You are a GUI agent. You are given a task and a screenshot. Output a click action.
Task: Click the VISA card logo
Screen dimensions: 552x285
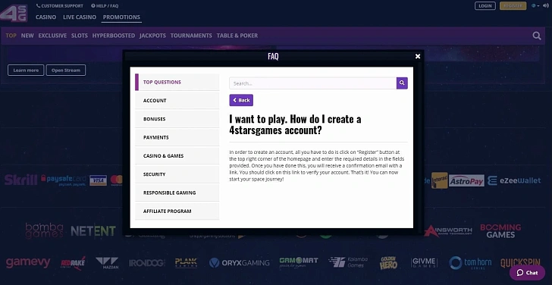99,180
